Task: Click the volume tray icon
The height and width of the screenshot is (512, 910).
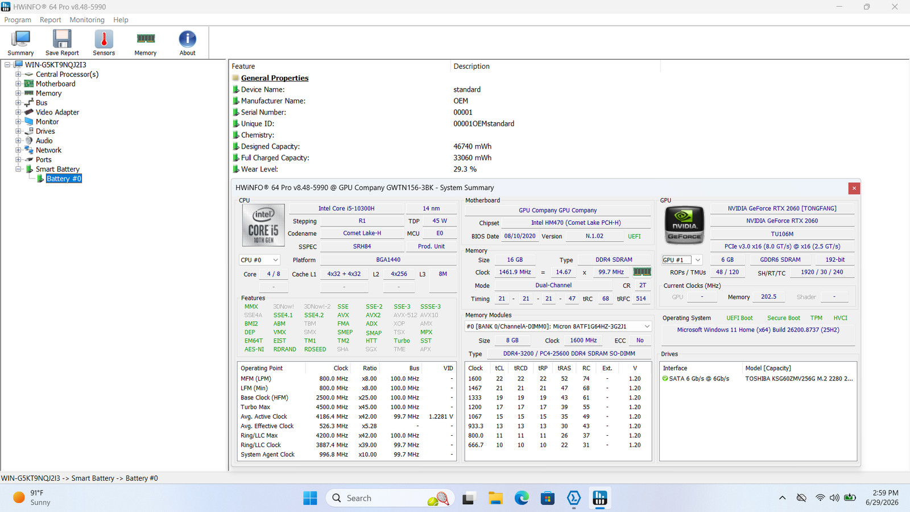Action: pyautogui.click(x=834, y=498)
